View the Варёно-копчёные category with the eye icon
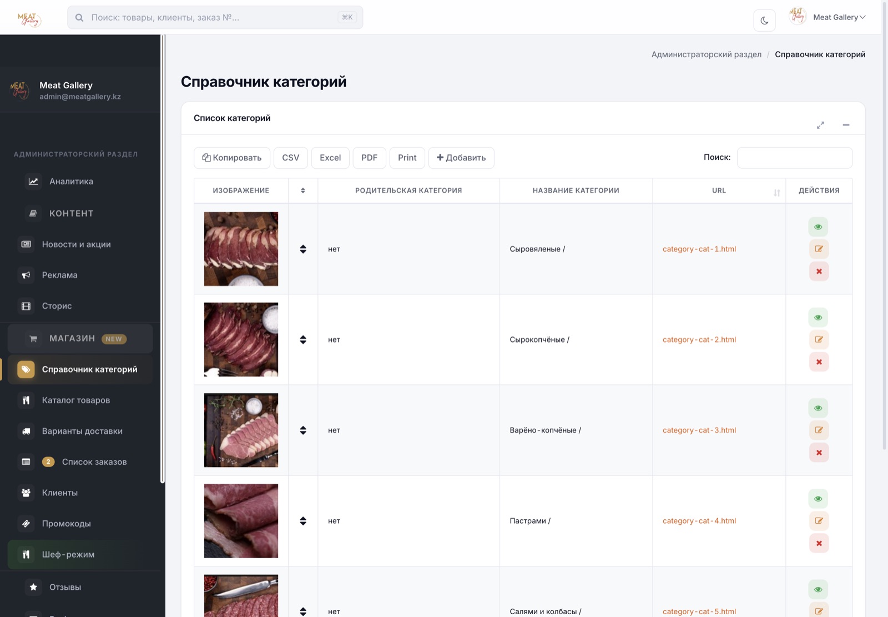Screen dimensions: 888x617 click(819, 408)
